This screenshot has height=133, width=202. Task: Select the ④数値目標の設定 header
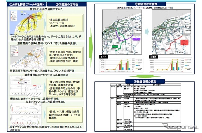[145, 82]
